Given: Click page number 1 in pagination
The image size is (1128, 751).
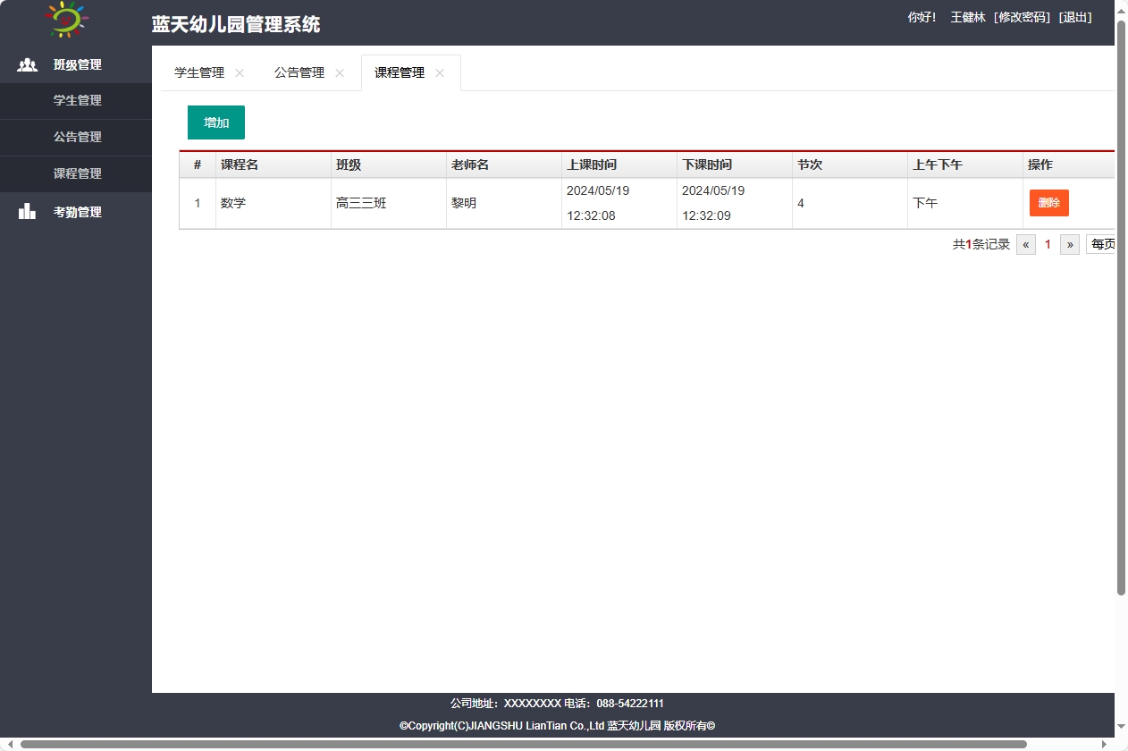Looking at the screenshot, I should [1047, 243].
